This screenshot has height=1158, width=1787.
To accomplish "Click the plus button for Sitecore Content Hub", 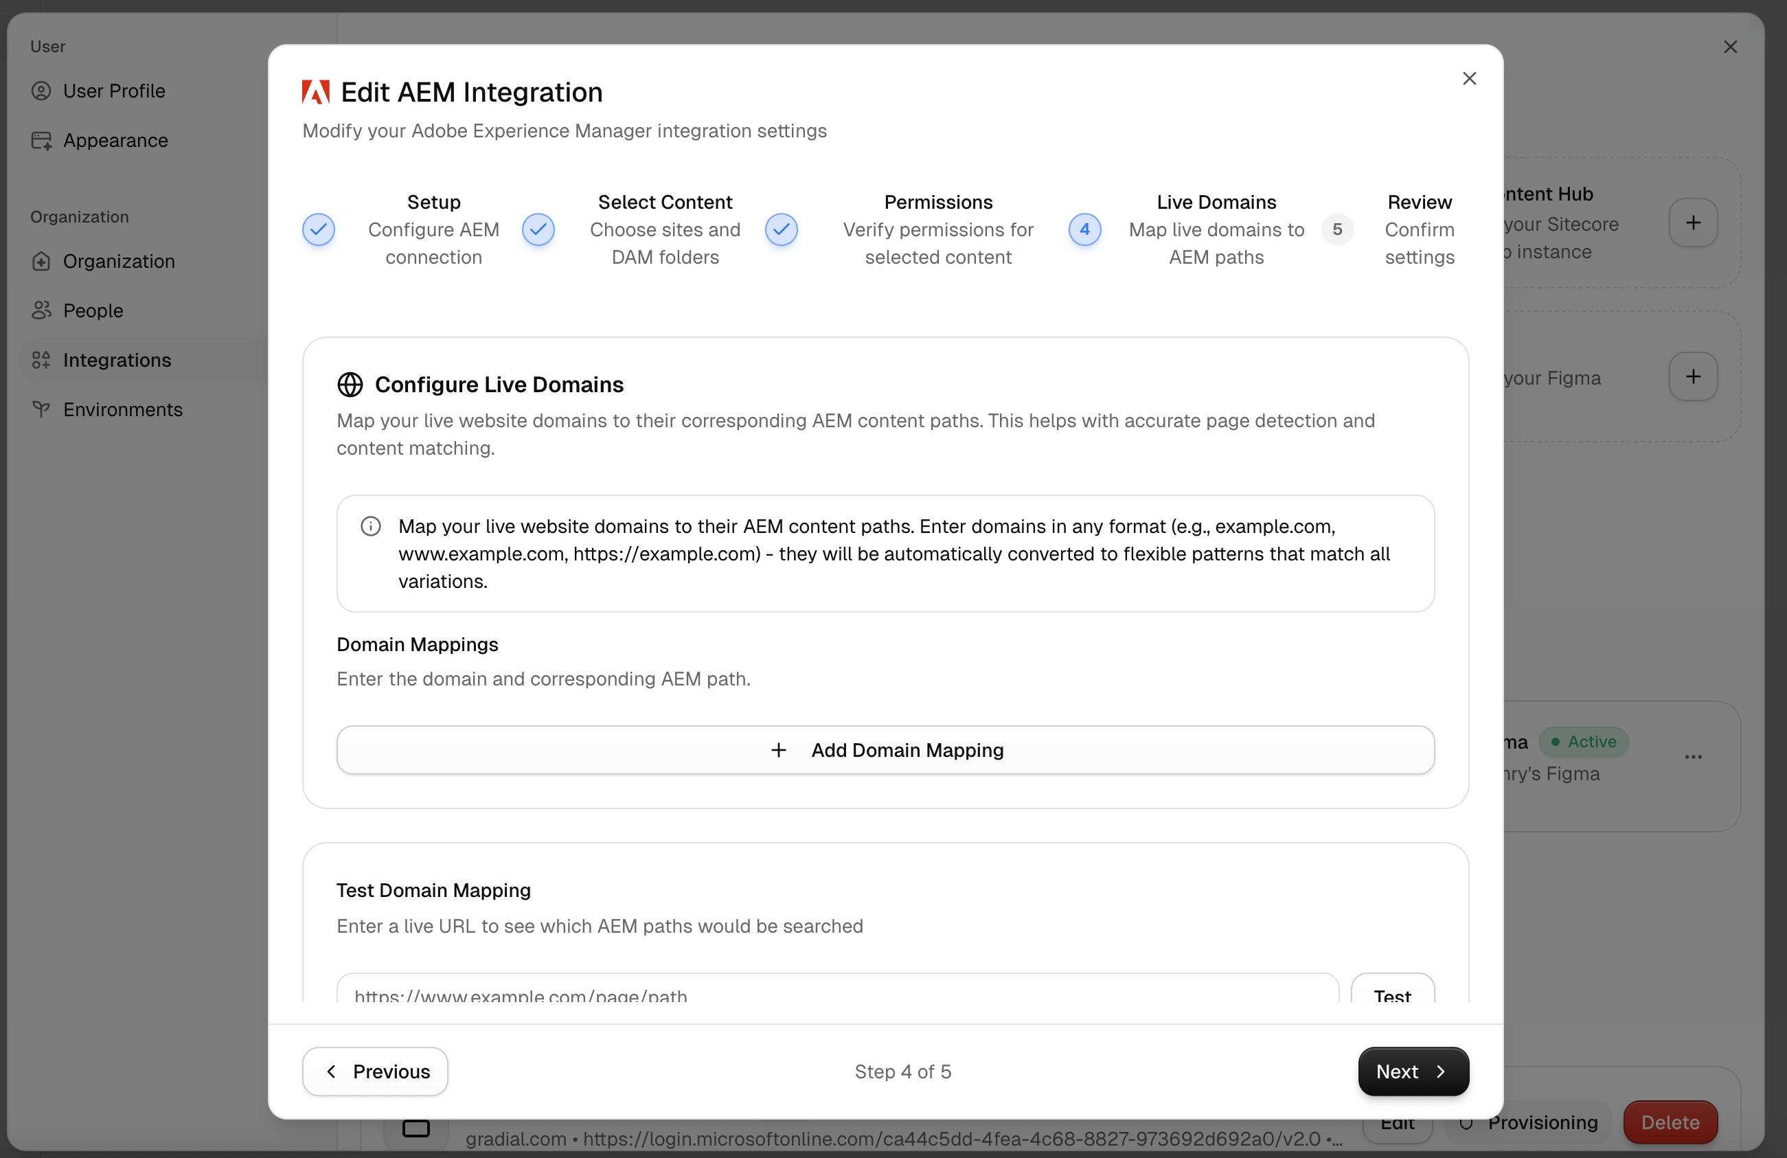I will click(x=1693, y=223).
